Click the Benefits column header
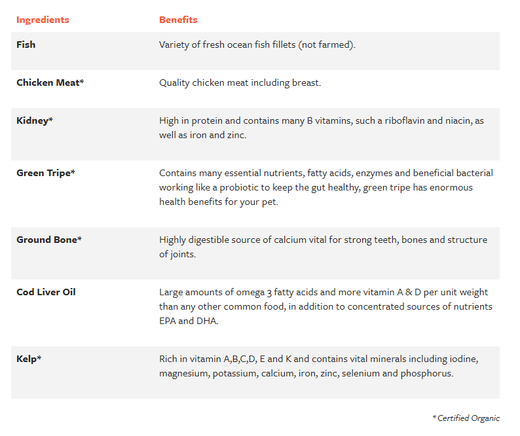Viewport: 520px width, 436px height. [x=178, y=20]
